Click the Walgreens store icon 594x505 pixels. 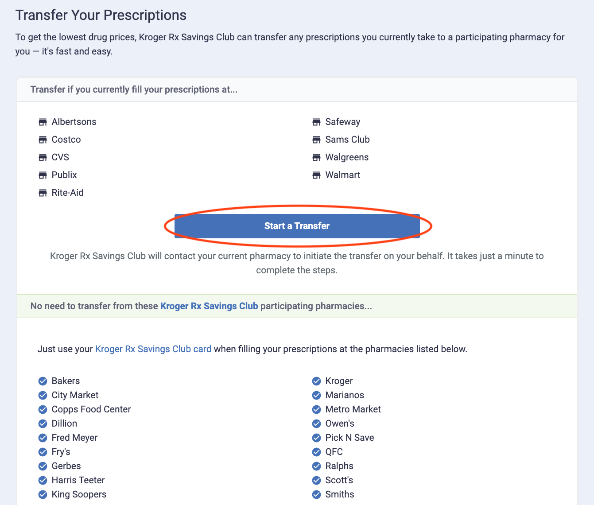pyautogui.click(x=316, y=157)
